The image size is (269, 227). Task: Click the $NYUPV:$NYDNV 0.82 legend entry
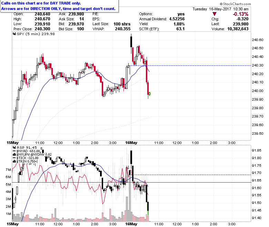[34, 155]
